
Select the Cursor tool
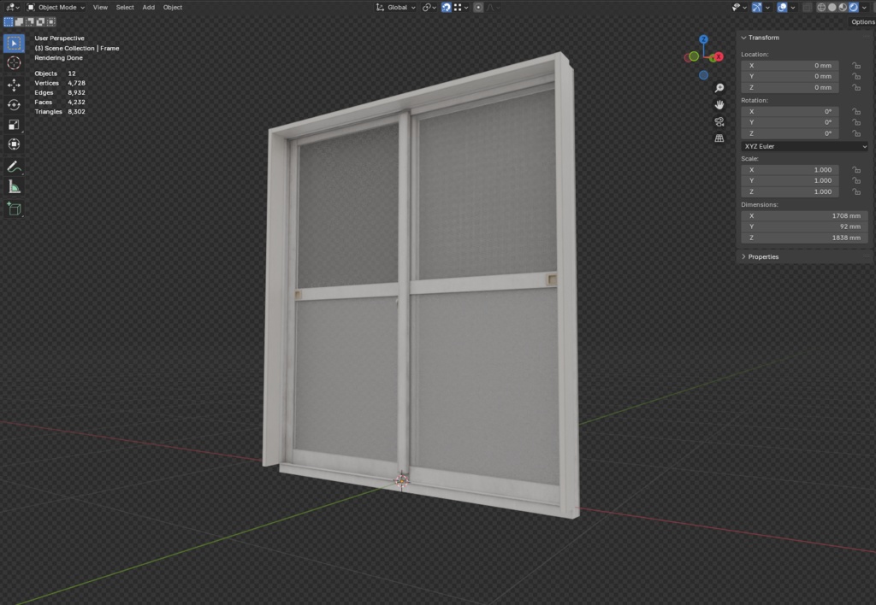(x=14, y=63)
